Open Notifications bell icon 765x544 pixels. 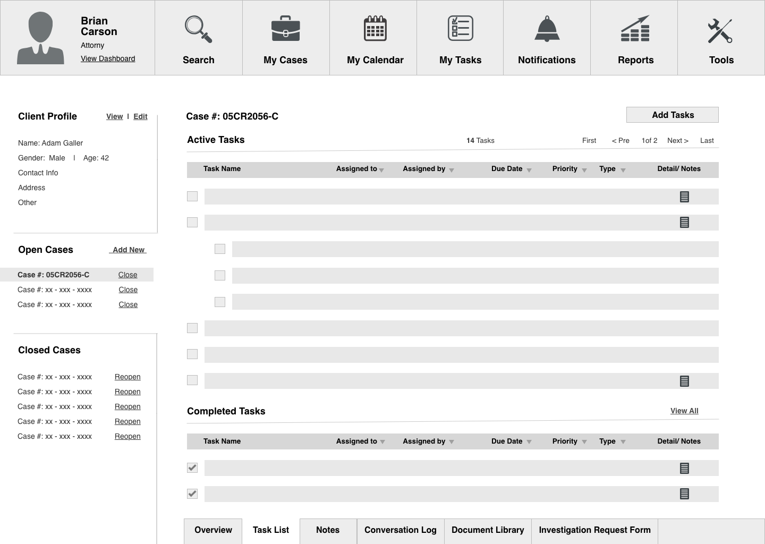tap(547, 29)
